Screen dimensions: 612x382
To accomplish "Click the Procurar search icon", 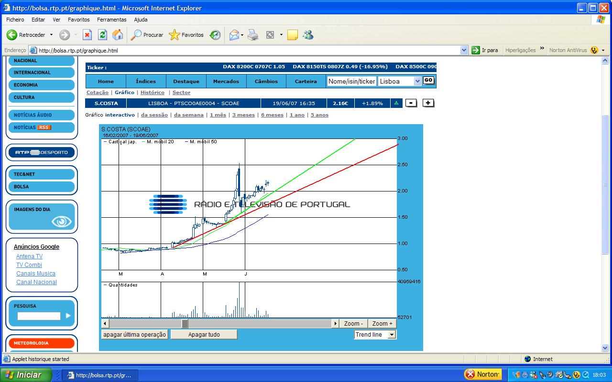I will coord(147,35).
